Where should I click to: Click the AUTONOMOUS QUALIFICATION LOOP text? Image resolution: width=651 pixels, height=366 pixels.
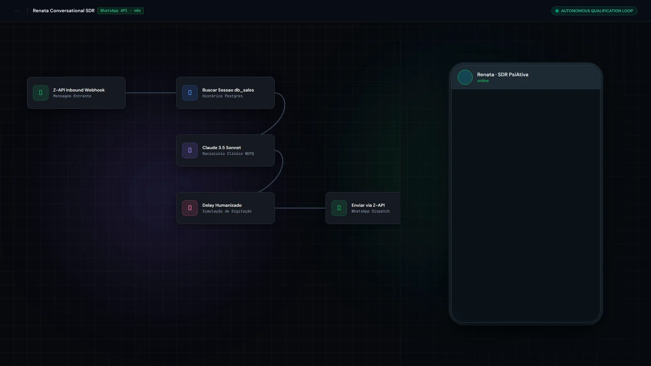point(597,11)
